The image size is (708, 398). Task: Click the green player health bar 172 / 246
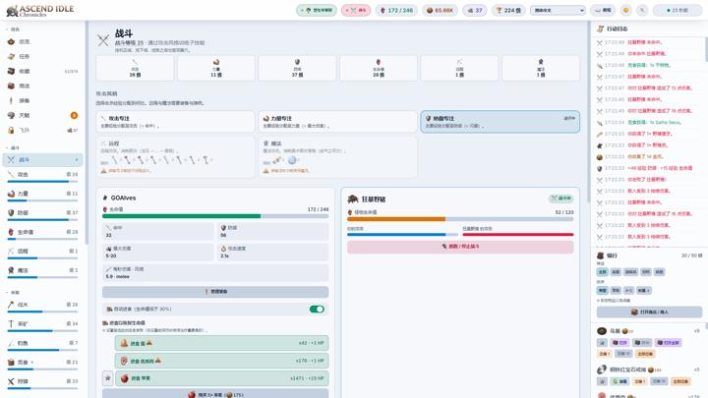(x=215, y=216)
